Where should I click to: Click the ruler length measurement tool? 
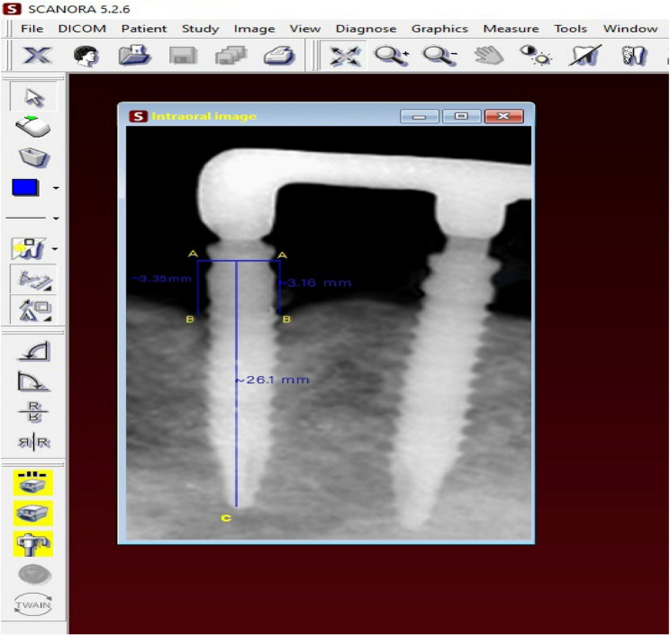[x=33, y=279]
